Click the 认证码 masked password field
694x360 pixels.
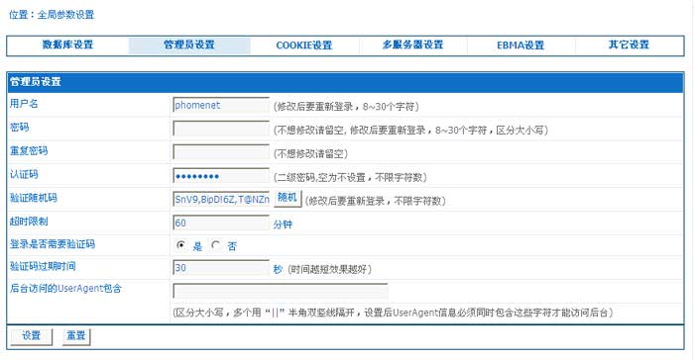tap(221, 176)
